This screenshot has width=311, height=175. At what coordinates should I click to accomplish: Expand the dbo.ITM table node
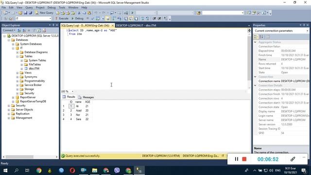click(x=22, y=69)
